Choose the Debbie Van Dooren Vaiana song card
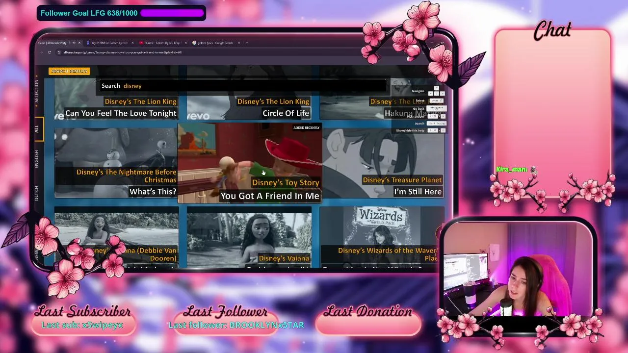Screen dimensions: 628x353 [116, 237]
